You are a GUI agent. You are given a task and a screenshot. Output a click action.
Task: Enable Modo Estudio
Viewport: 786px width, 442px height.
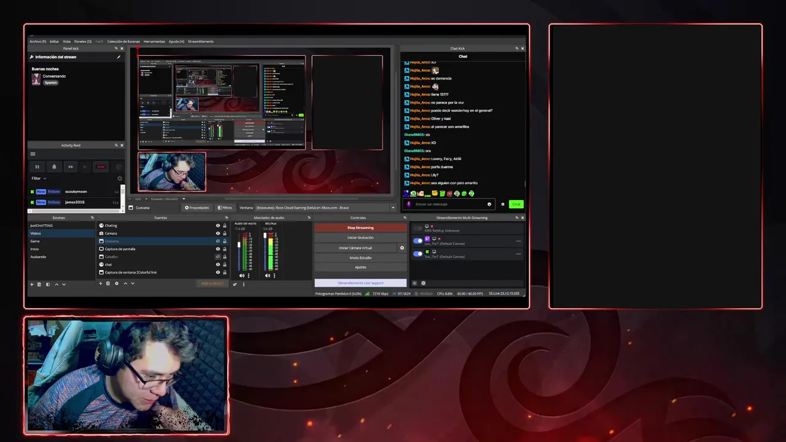point(360,258)
